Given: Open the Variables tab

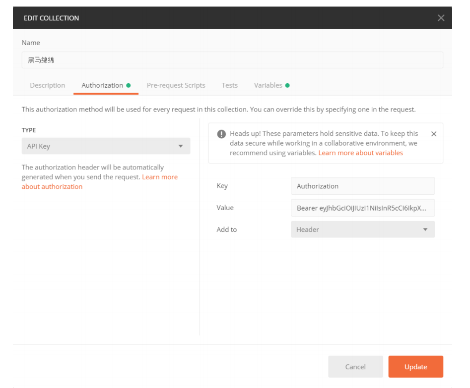Looking at the screenshot, I should pos(271,85).
